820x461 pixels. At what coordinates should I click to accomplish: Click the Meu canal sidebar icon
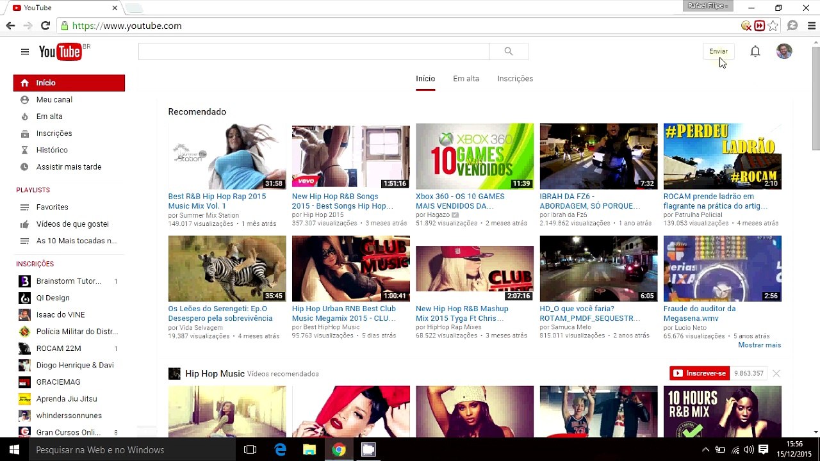click(x=24, y=100)
